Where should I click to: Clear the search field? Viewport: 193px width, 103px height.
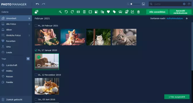[184, 4]
